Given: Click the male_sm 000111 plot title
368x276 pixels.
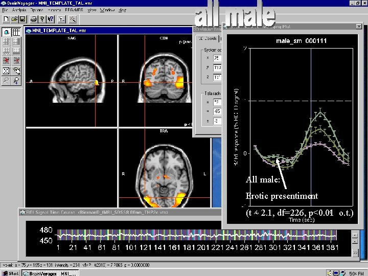Looking at the screenshot, I should [x=302, y=41].
